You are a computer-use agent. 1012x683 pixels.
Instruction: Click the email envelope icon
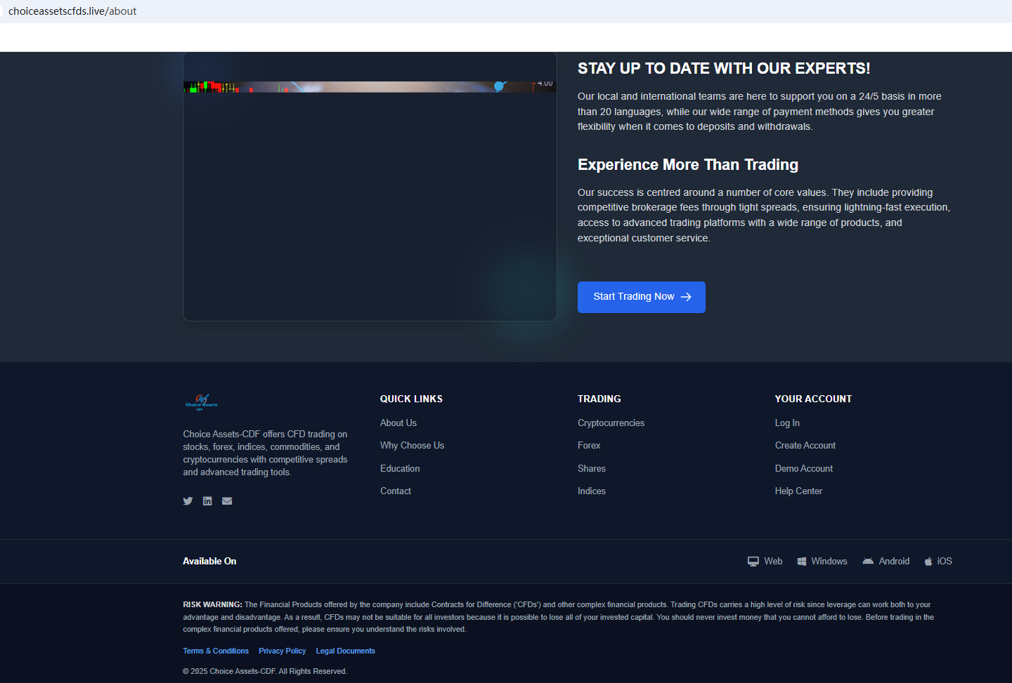point(227,501)
